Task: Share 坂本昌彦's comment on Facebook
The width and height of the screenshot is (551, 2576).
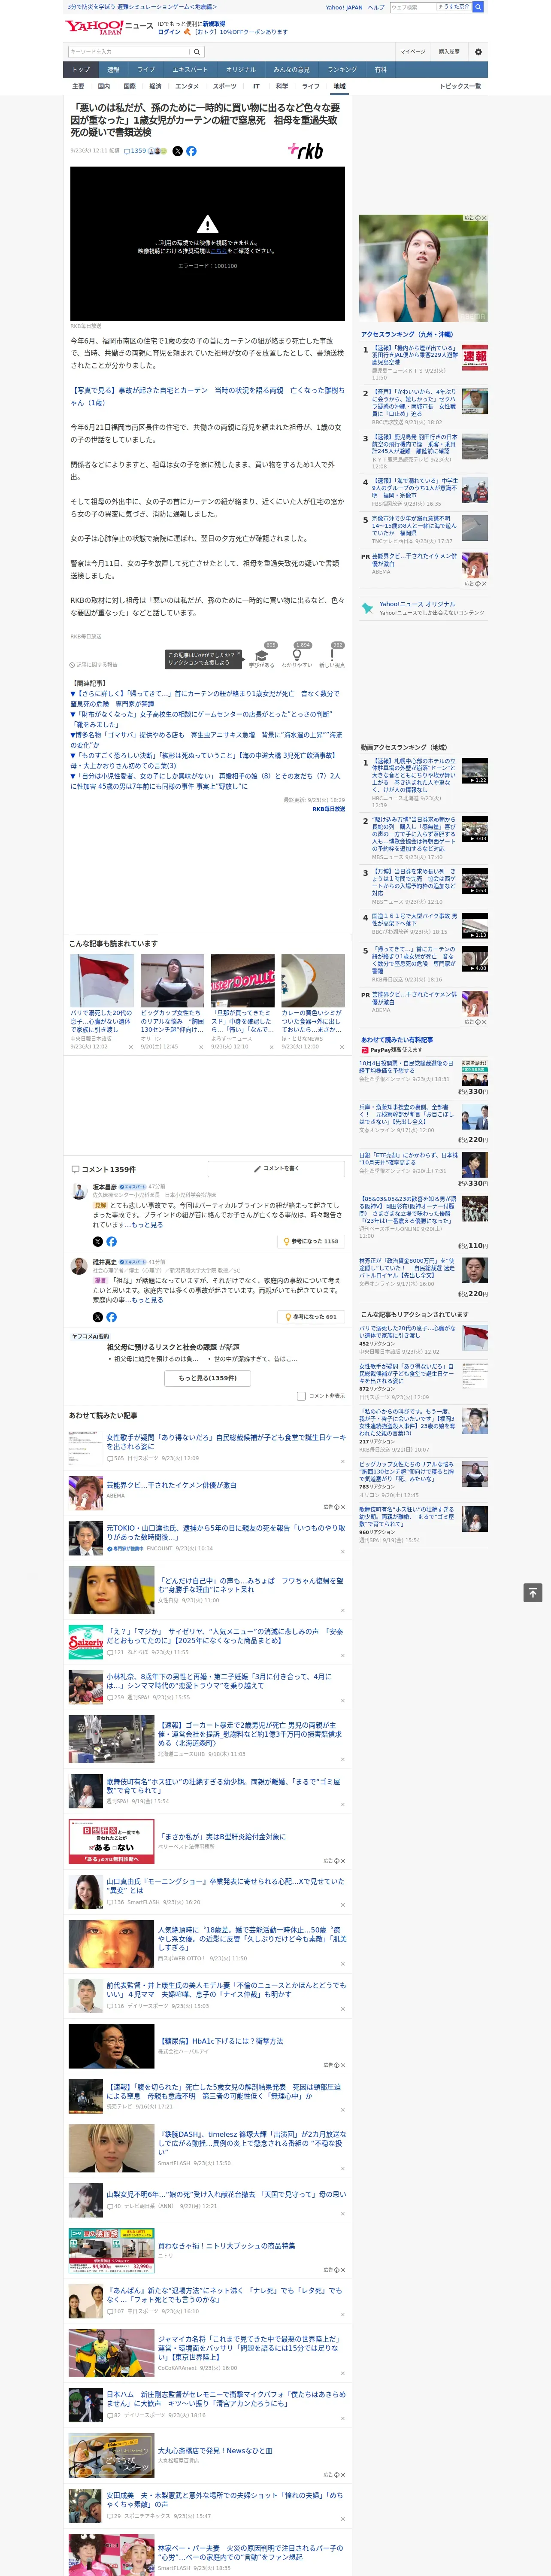Action: click(x=111, y=1241)
